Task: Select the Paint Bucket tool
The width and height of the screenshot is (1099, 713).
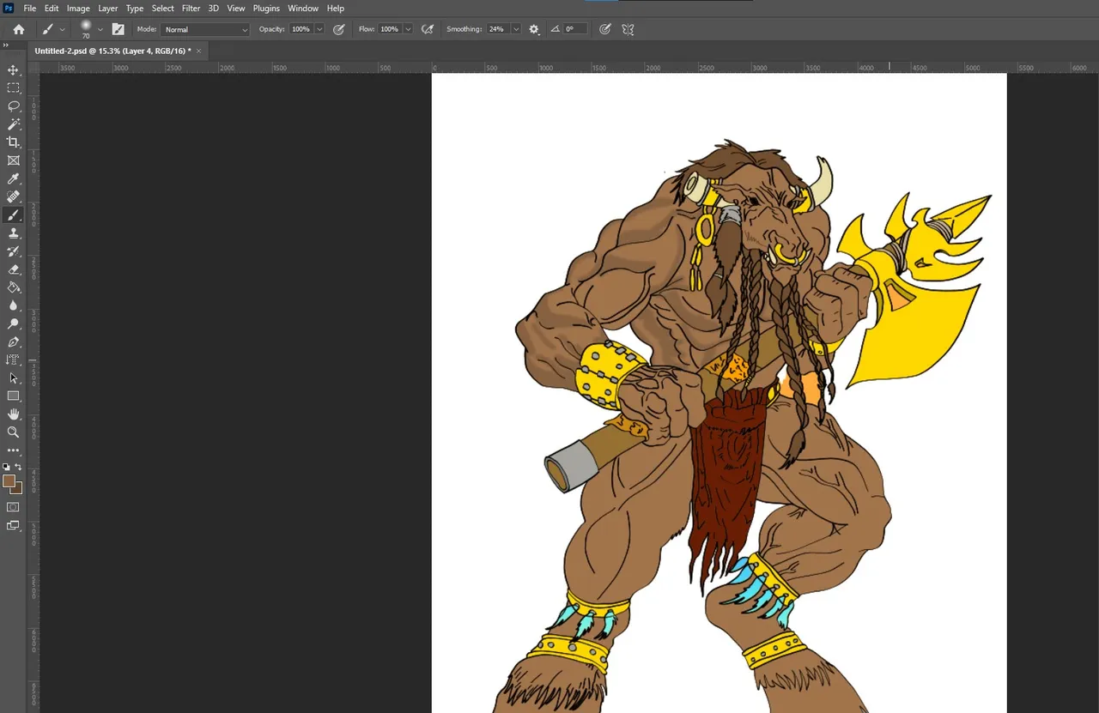Action: click(13, 287)
